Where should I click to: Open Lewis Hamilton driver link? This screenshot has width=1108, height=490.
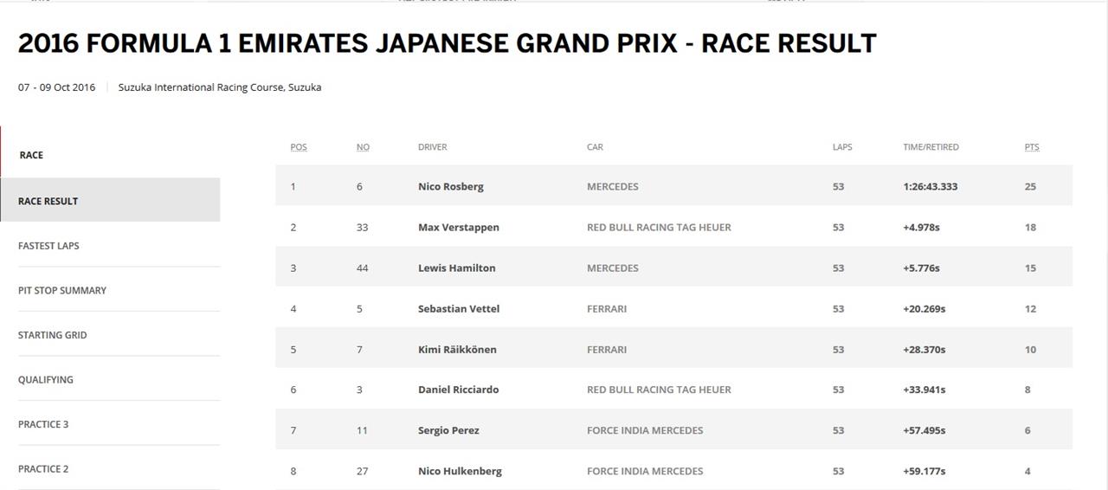(x=457, y=268)
